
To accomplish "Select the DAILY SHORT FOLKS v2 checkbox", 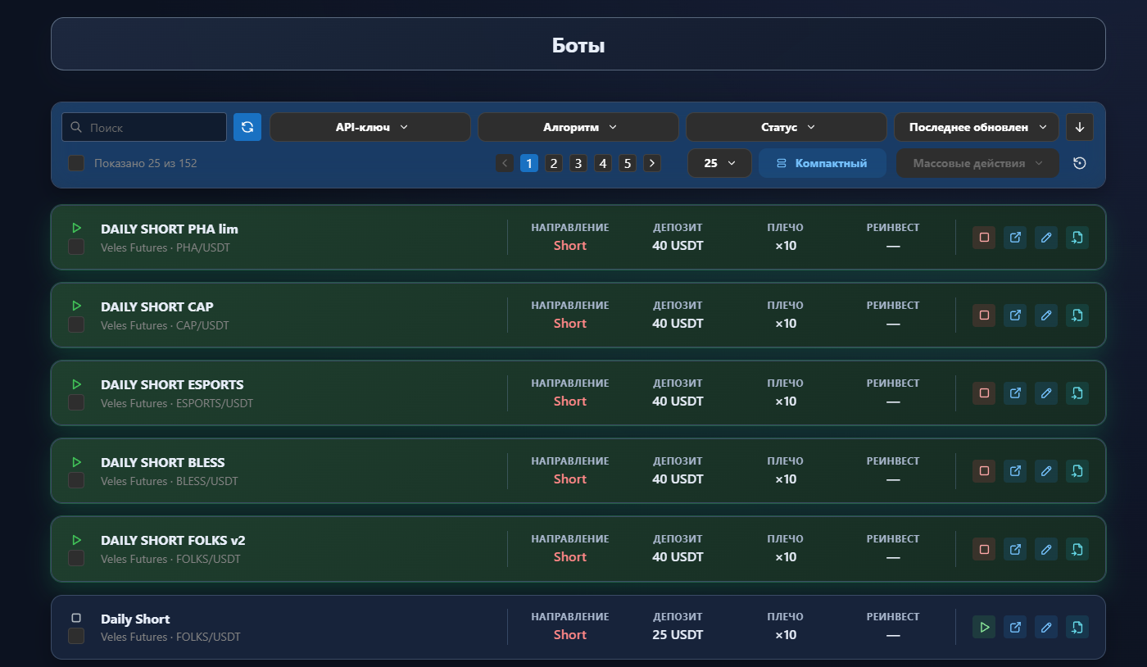I will tap(76, 558).
